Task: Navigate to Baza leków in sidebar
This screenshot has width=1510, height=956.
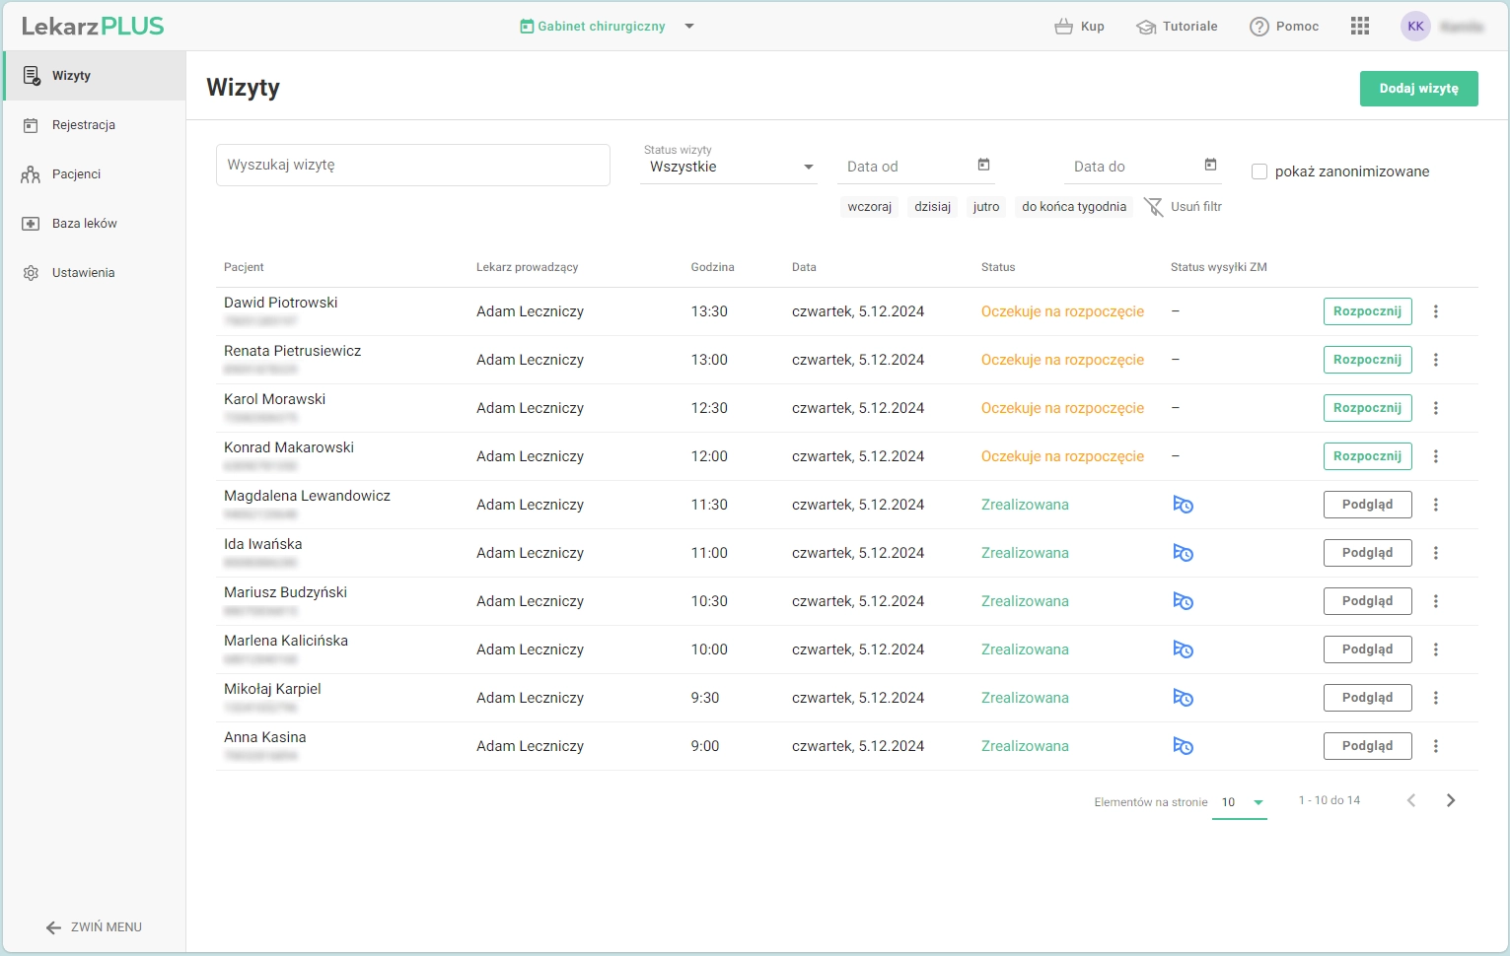Action: 84,224
